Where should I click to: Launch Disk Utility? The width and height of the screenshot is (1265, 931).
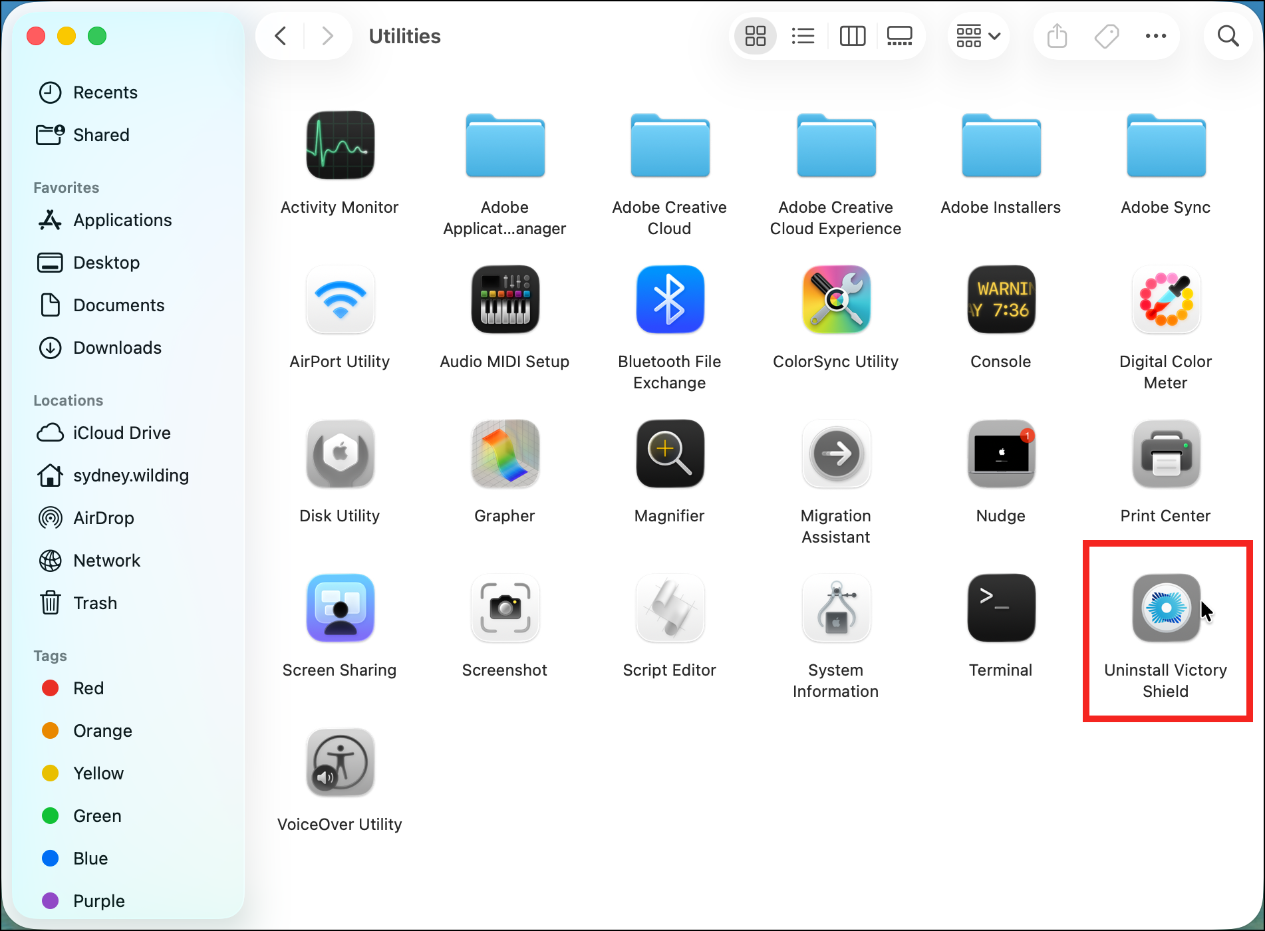[340, 454]
